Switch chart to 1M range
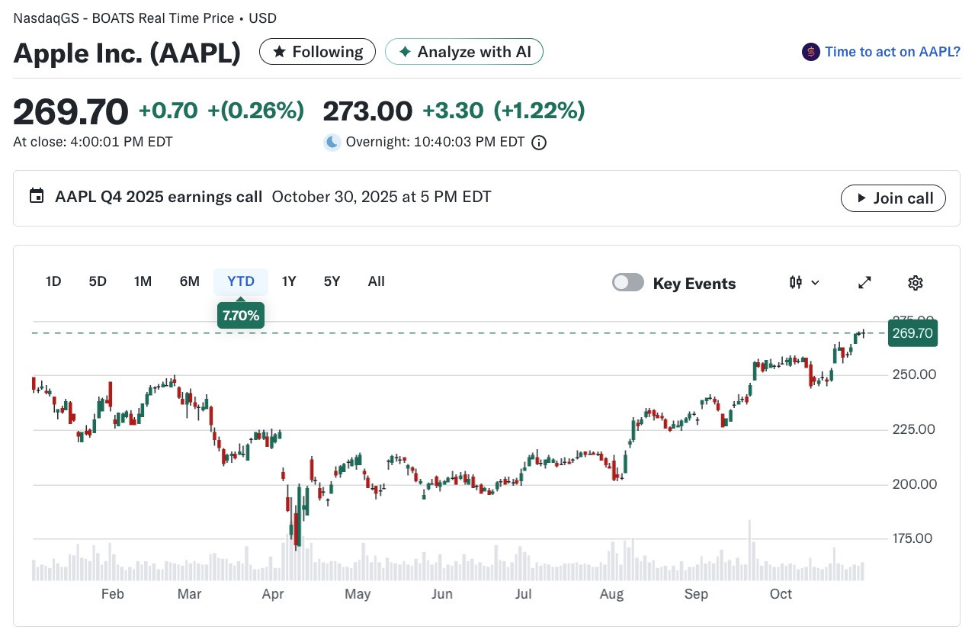The image size is (975, 636). click(143, 281)
